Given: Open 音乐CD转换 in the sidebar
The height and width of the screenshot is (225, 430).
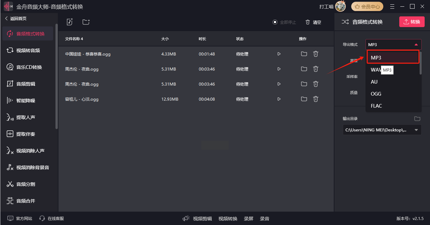Looking at the screenshot, I should tap(28, 67).
